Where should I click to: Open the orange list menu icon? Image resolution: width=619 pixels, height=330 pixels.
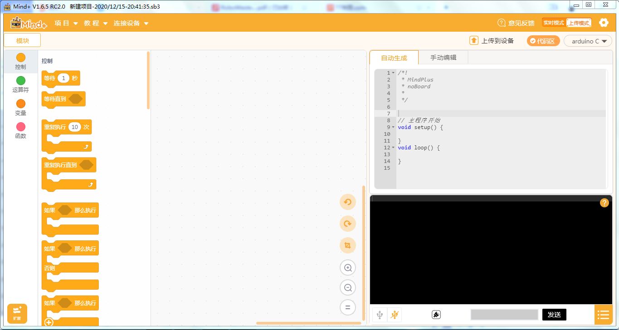click(x=603, y=315)
